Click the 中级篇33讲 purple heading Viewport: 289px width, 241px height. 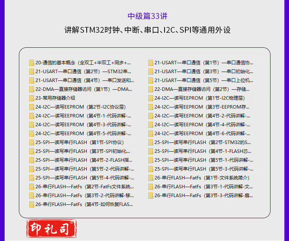click(x=148, y=16)
